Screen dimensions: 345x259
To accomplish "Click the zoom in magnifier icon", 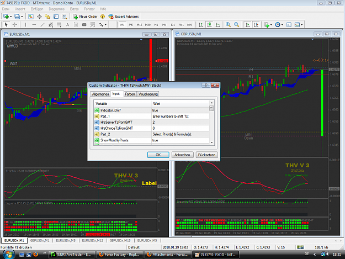I will pos(228,25).
